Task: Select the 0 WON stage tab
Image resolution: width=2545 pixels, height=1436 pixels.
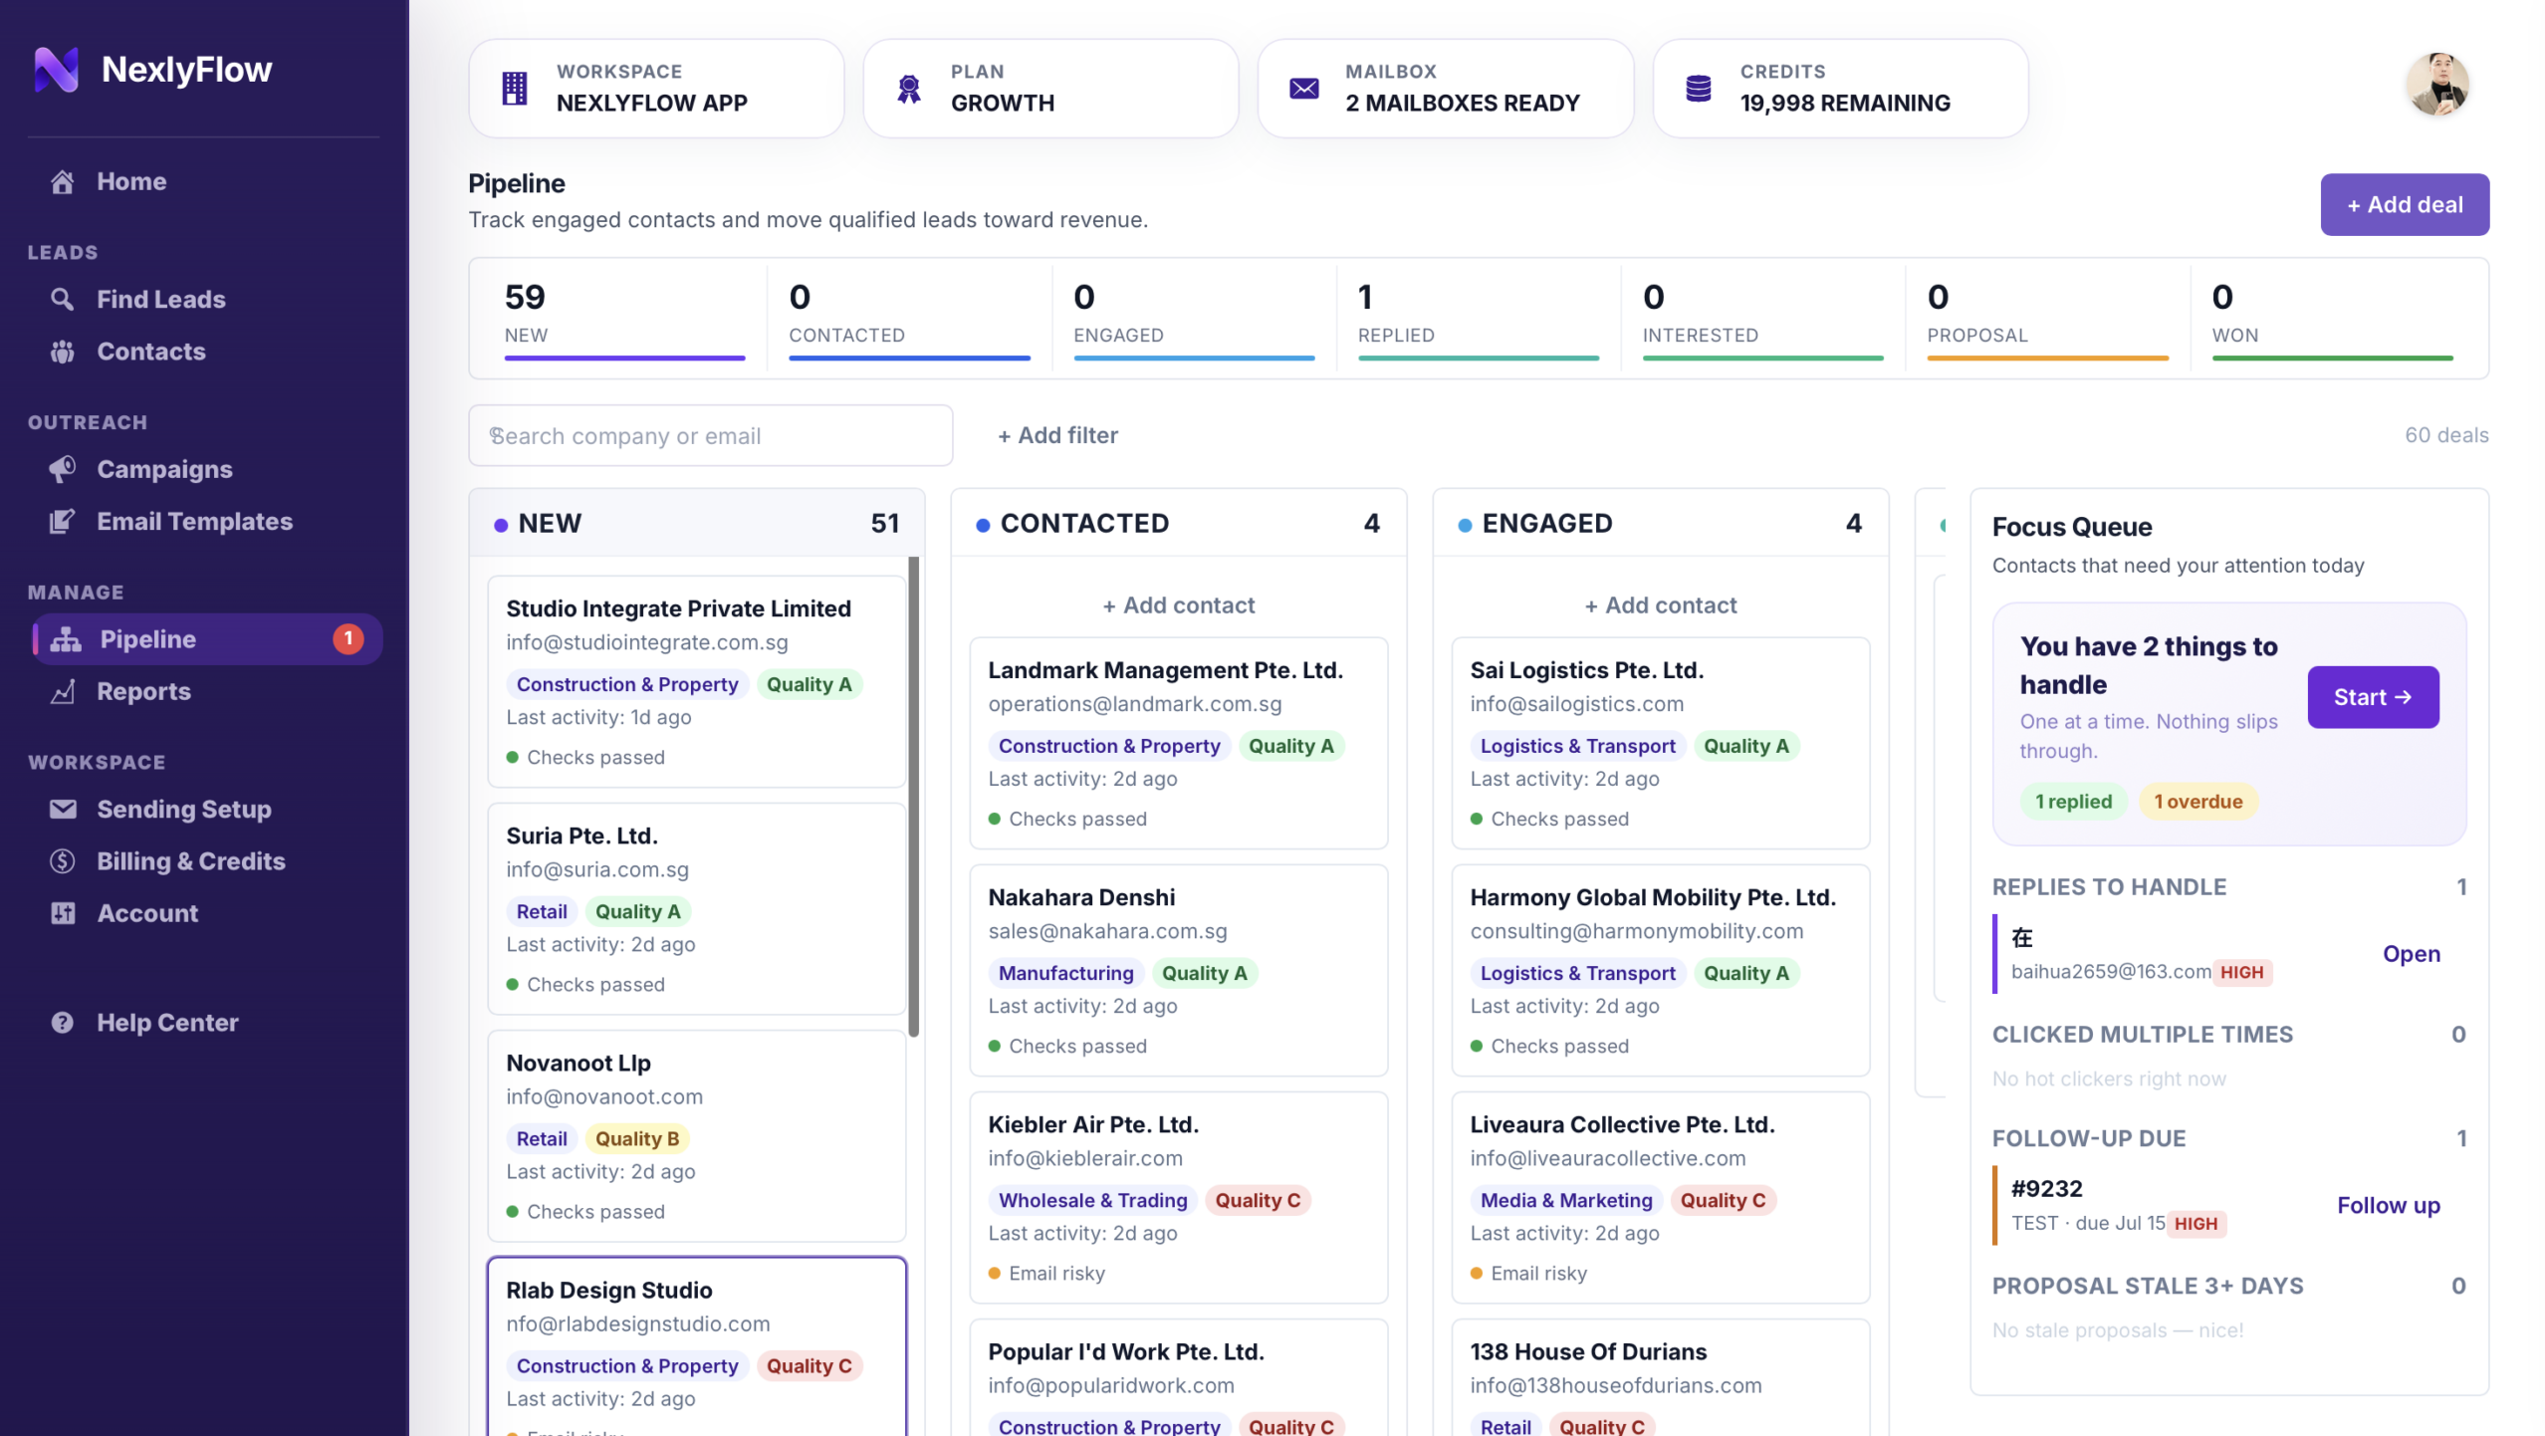Action: [2333, 319]
